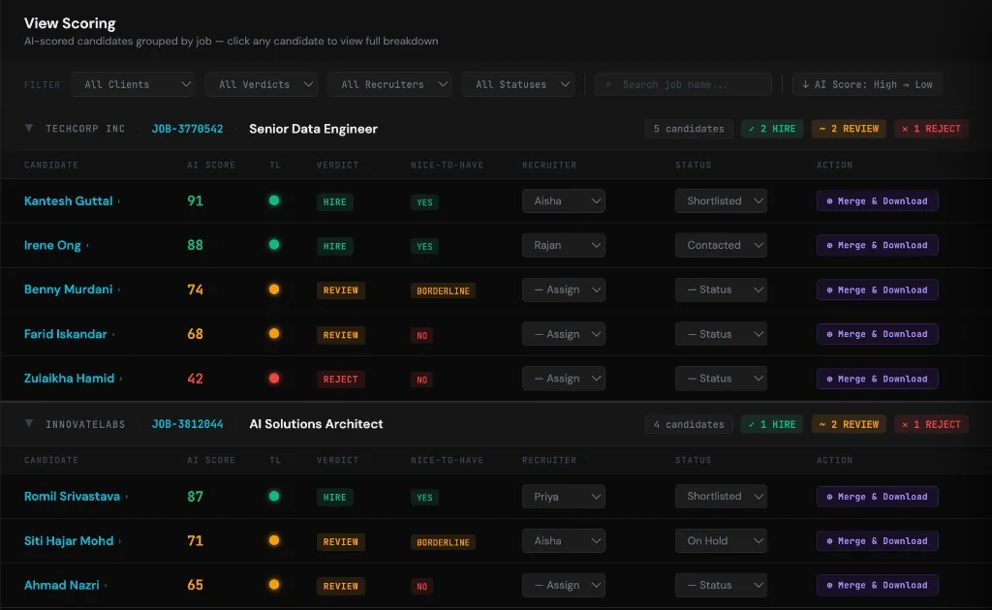Click the 1 HIRE badge for AI Solutions Architect
This screenshot has height=610, width=992.
pos(772,424)
